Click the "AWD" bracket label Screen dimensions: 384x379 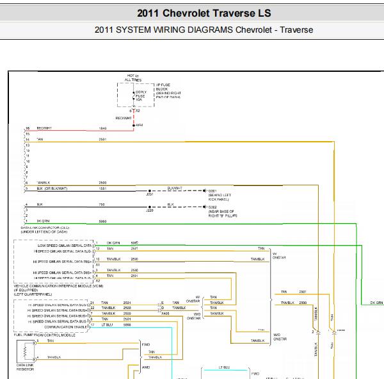click(x=146, y=367)
